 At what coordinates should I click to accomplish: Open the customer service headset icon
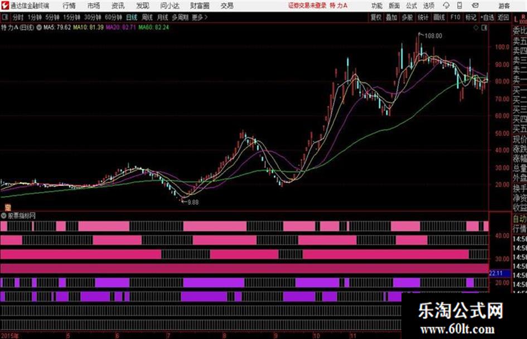pyautogui.click(x=446, y=6)
